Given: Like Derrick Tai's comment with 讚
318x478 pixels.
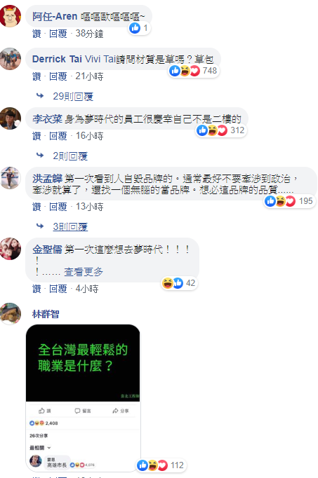Looking at the screenshot, I should coord(37,76).
